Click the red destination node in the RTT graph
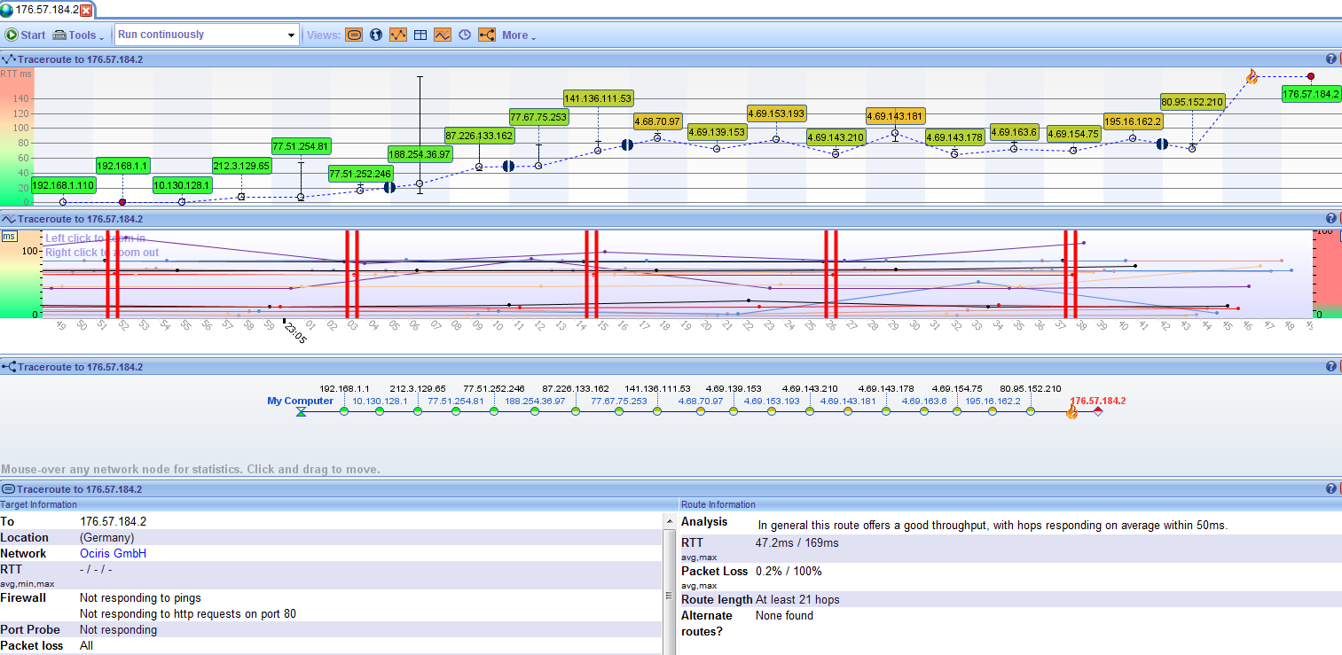 1310,77
